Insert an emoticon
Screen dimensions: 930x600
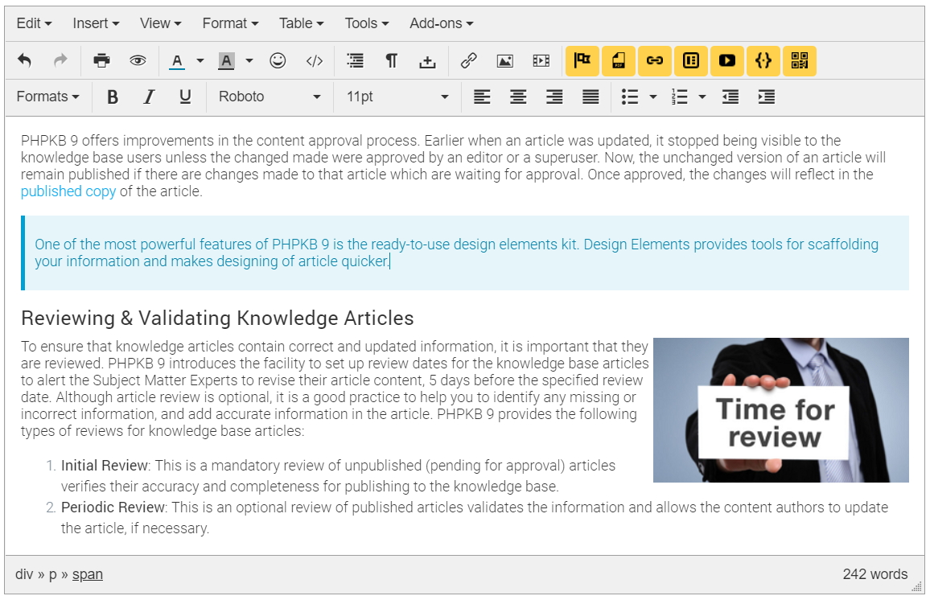point(278,60)
